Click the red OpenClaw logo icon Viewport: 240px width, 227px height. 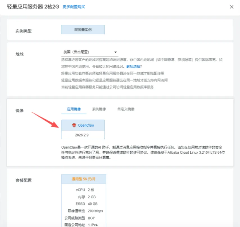point(74,125)
